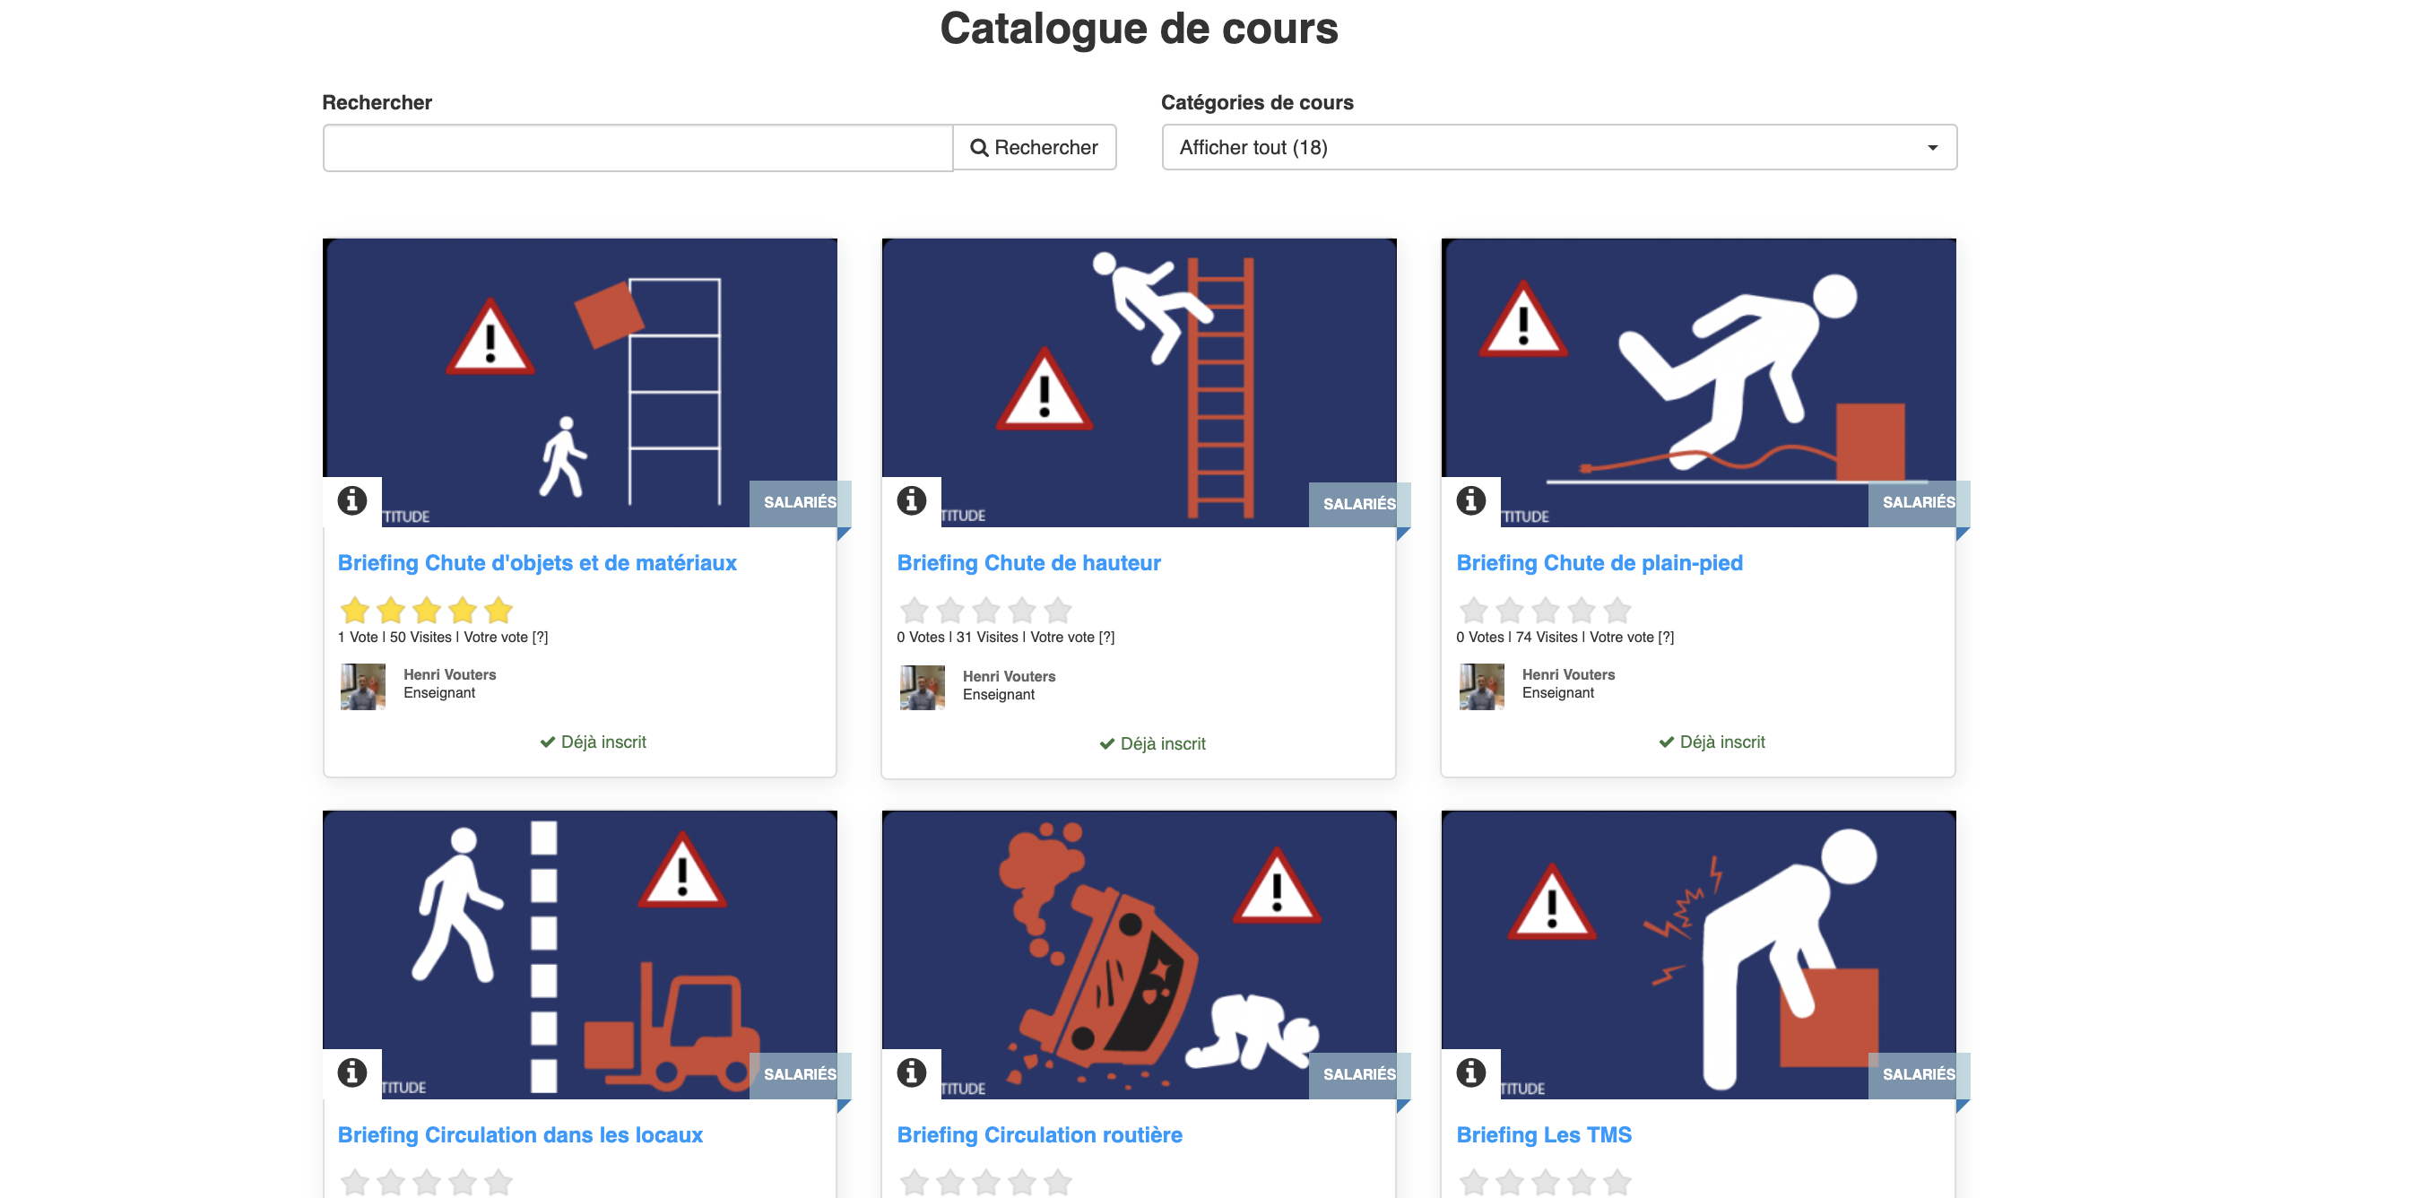Rate Chute de hauteur with fifth star

click(1057, 611)
